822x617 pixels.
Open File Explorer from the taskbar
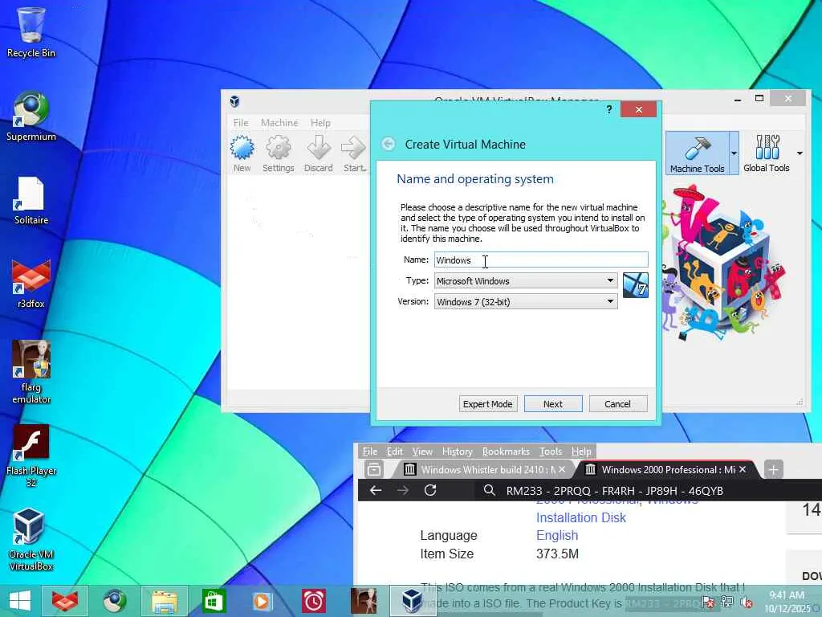click(x=164, y=601)
